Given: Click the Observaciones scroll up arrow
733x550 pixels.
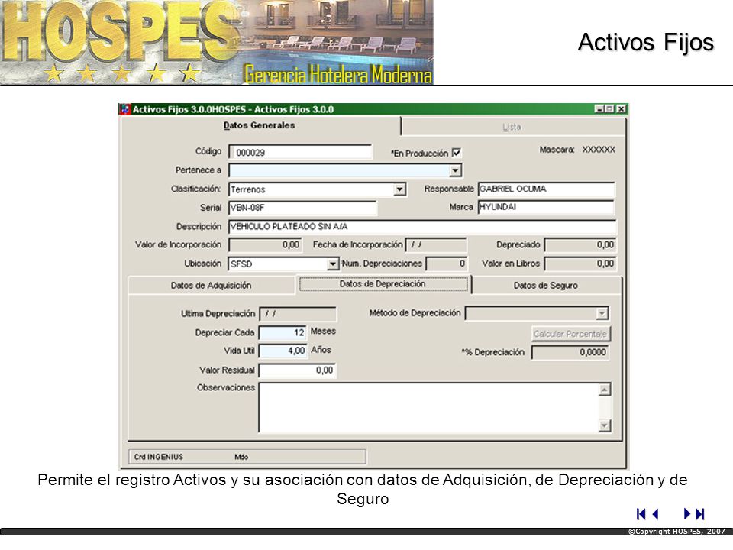Looking at the screenshot, I should [605, 390].
